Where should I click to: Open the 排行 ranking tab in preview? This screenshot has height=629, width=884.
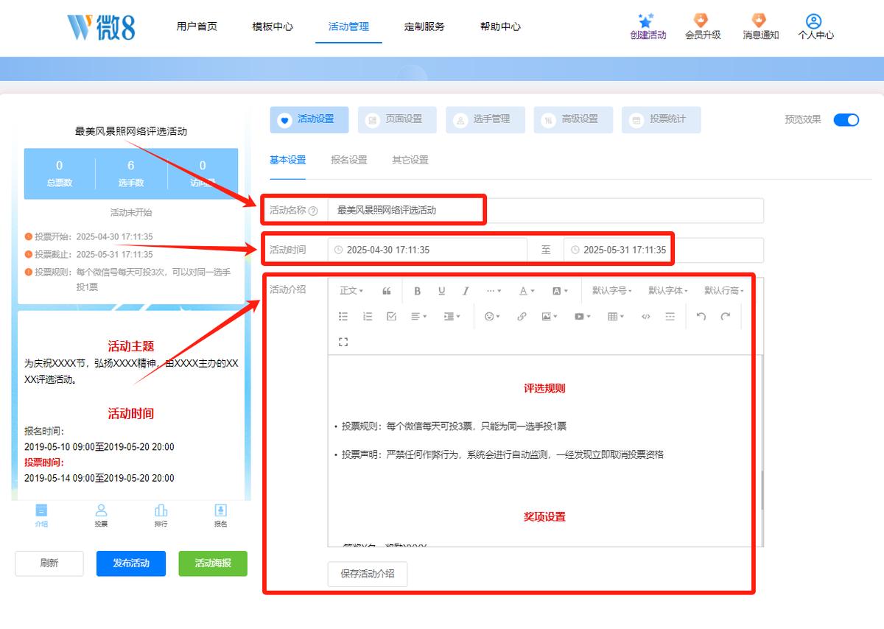point(161,515)
